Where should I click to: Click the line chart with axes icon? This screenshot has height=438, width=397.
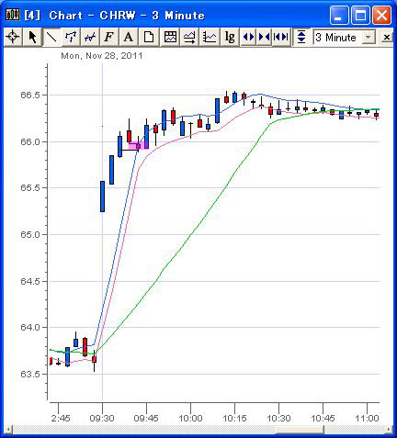coord(210,37)
